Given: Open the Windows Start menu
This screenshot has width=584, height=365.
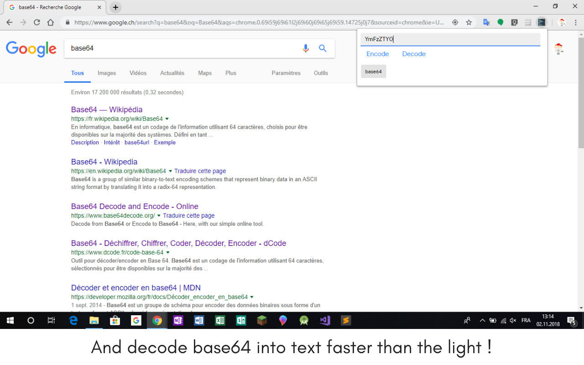Looking at the screenshot, I should (10, 320).
